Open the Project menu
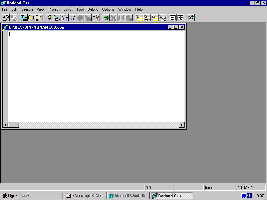 54,9
